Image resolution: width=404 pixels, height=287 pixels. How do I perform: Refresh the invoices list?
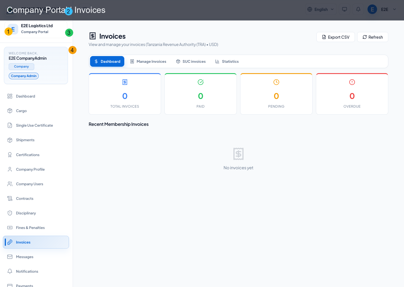(373, 37)
